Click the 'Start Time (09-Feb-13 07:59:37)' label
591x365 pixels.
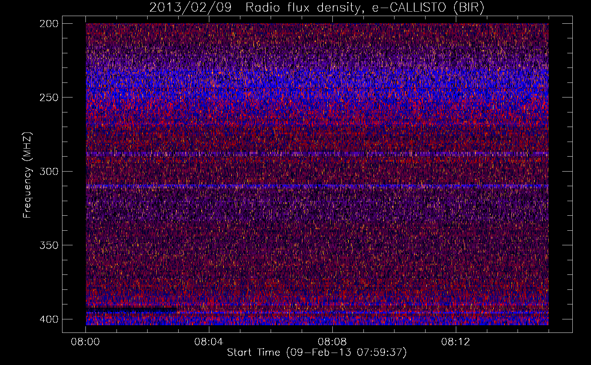[x=317, y=353]
